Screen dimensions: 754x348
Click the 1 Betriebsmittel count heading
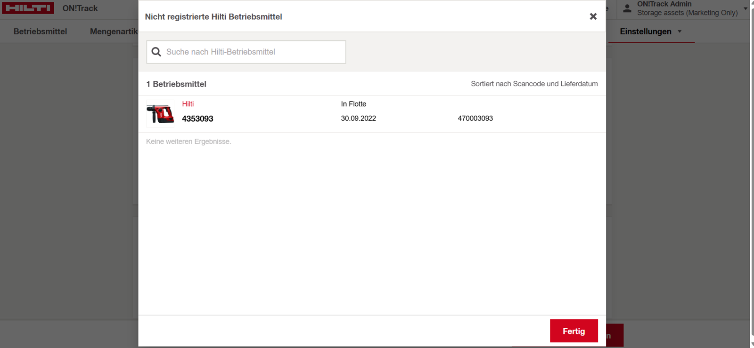[x=176, y=84]
